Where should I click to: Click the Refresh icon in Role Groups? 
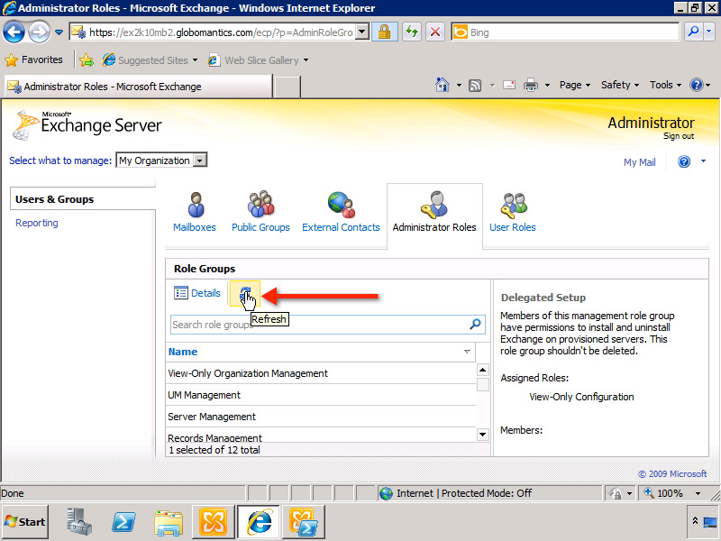pyautogui.click(x=244, y=293)
